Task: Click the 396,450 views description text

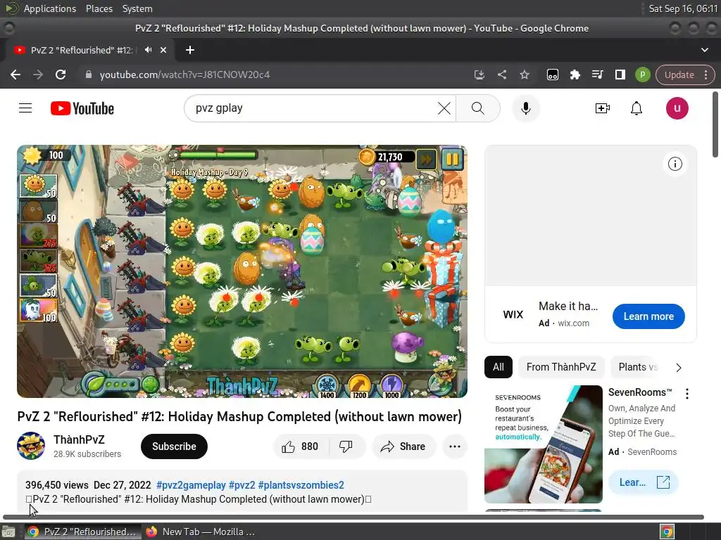Action: (56, 485)
